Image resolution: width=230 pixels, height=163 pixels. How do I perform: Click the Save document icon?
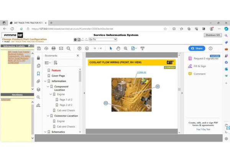[x=39, y=48]
